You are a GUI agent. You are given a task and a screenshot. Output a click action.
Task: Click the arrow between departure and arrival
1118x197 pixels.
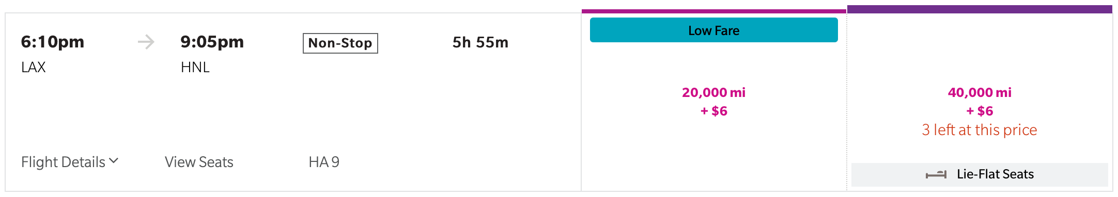pyautogui.click(x=146, y=42)
